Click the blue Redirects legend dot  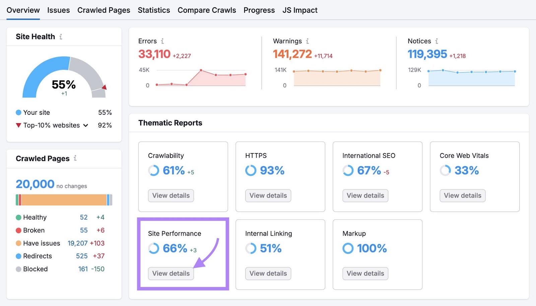pos(18,256)
